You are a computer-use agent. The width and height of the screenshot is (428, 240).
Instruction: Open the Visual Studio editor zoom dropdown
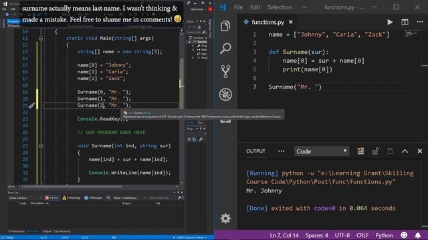coord(14,187)
